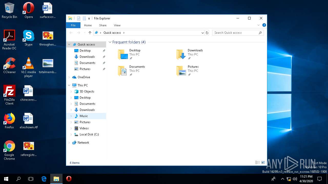This screenshot has width=328, height=184.
Task: Open Windows search from taskbar
Action: click(18, 179)
